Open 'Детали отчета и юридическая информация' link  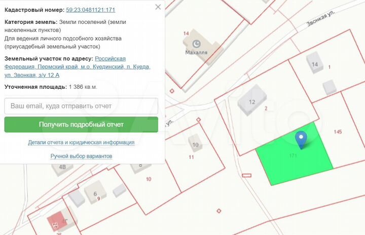81,142
